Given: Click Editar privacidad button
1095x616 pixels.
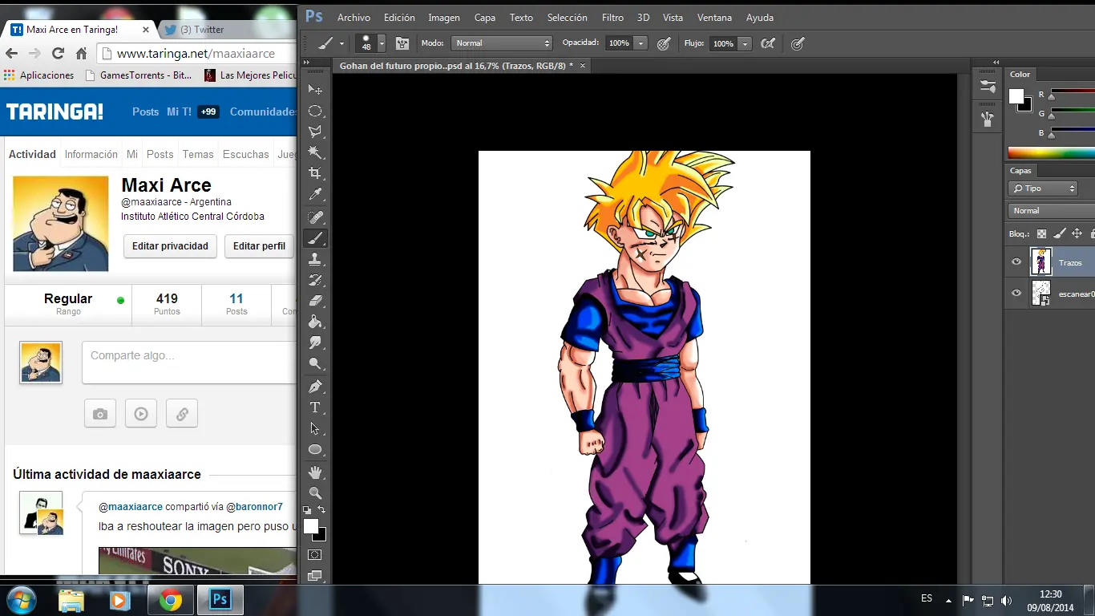Looking at the screenshot, I should pos(170,246).
